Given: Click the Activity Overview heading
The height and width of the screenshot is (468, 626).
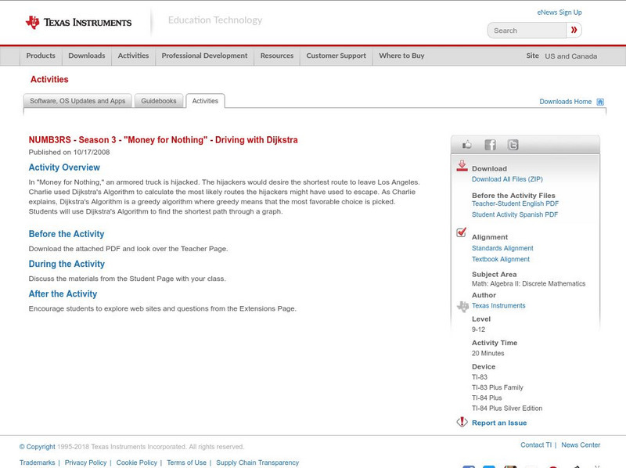Looking at the screenshot, I should (64, 167).
